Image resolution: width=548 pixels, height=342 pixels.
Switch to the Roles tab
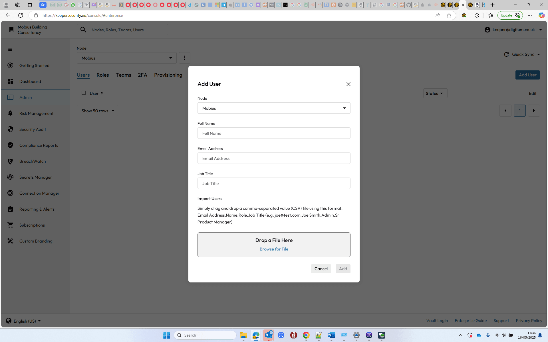[x=102, y=75]
